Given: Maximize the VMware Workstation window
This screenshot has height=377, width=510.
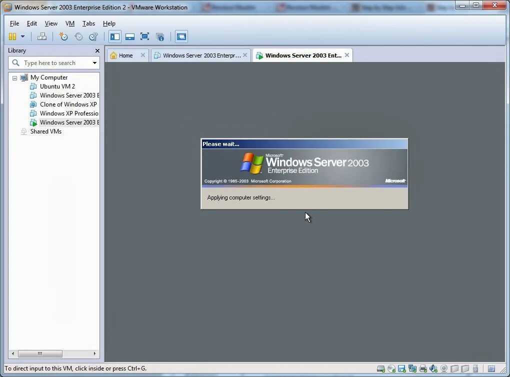Looking at the screenshot, I should coord(476,5).
